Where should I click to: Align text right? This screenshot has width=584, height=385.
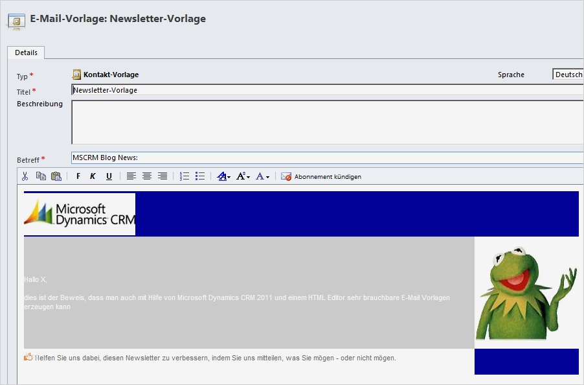pyautogui.click(x=163, y=176)
